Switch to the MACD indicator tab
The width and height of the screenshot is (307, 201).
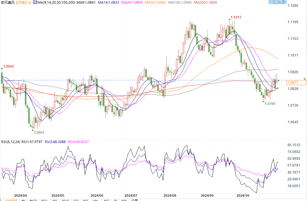click(x=33, y=200)
